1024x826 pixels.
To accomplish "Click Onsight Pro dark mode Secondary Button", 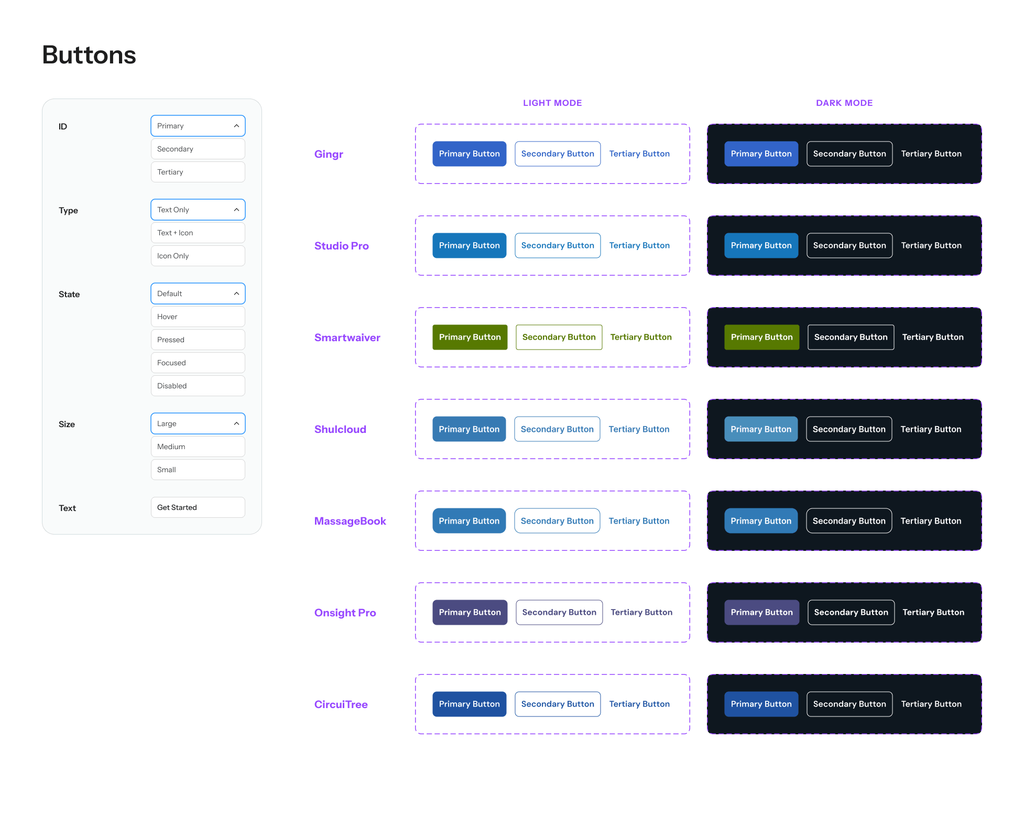I will [851, 612].
